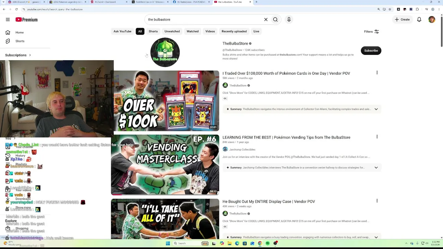Select the All filter chip
This screenshot has height=249, width=443.
pos(140,31)
